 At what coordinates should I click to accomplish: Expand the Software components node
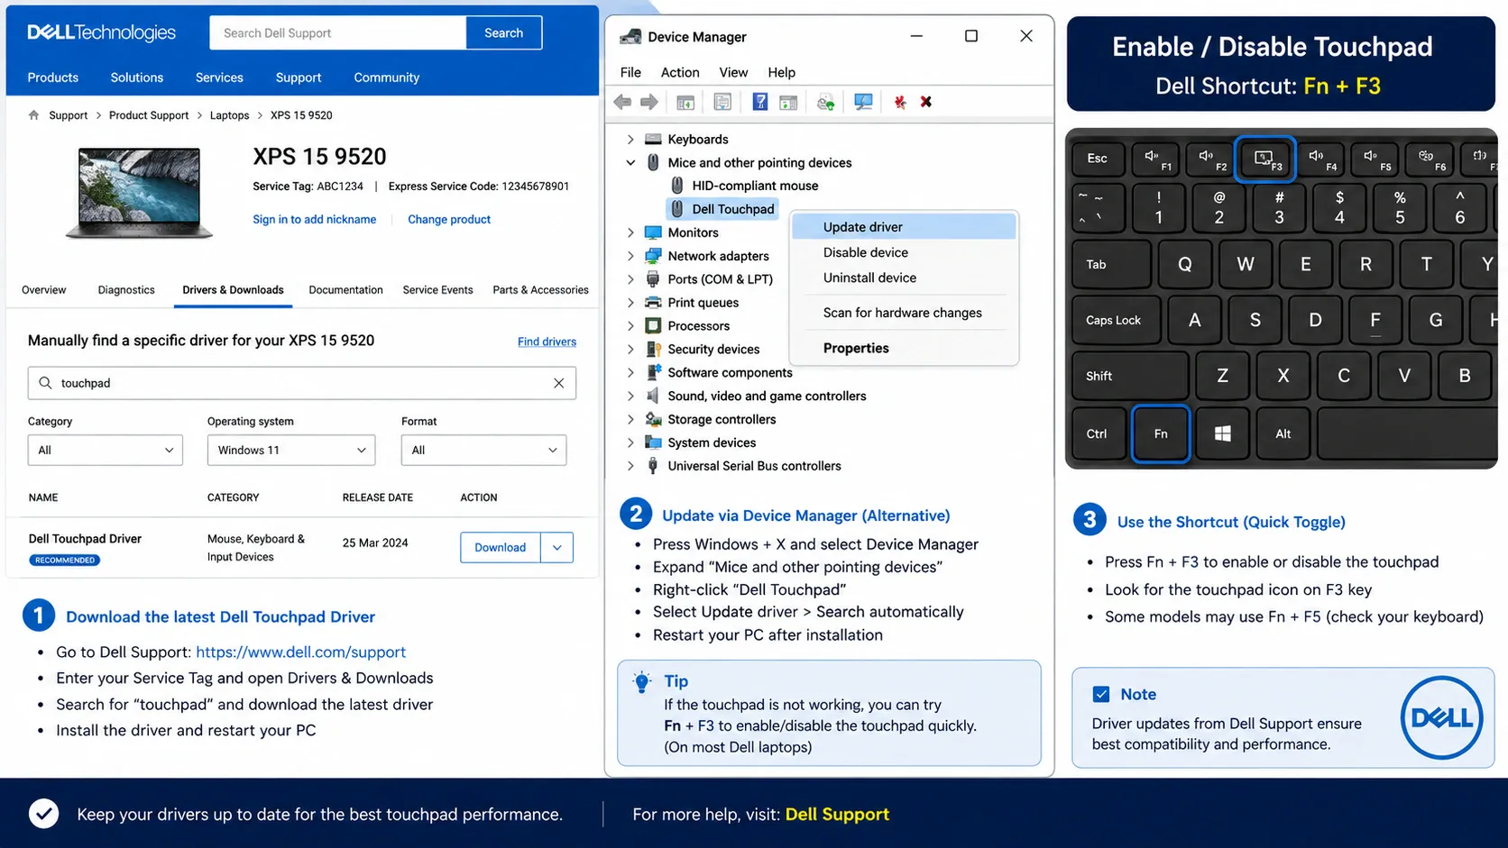(630, 373)
